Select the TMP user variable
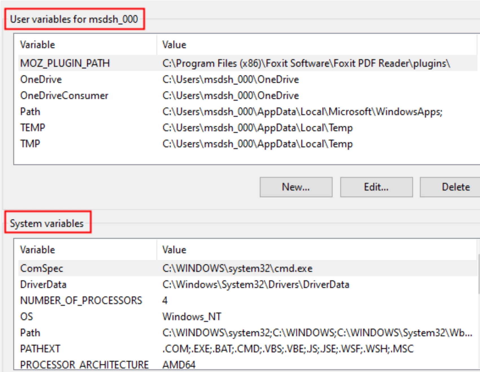The image size is (480, 372). point(30,143)
